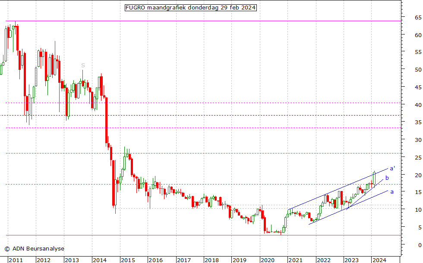Click the gray S marker above the 2013 candles

pyautogui.click(x=83, y=66)
